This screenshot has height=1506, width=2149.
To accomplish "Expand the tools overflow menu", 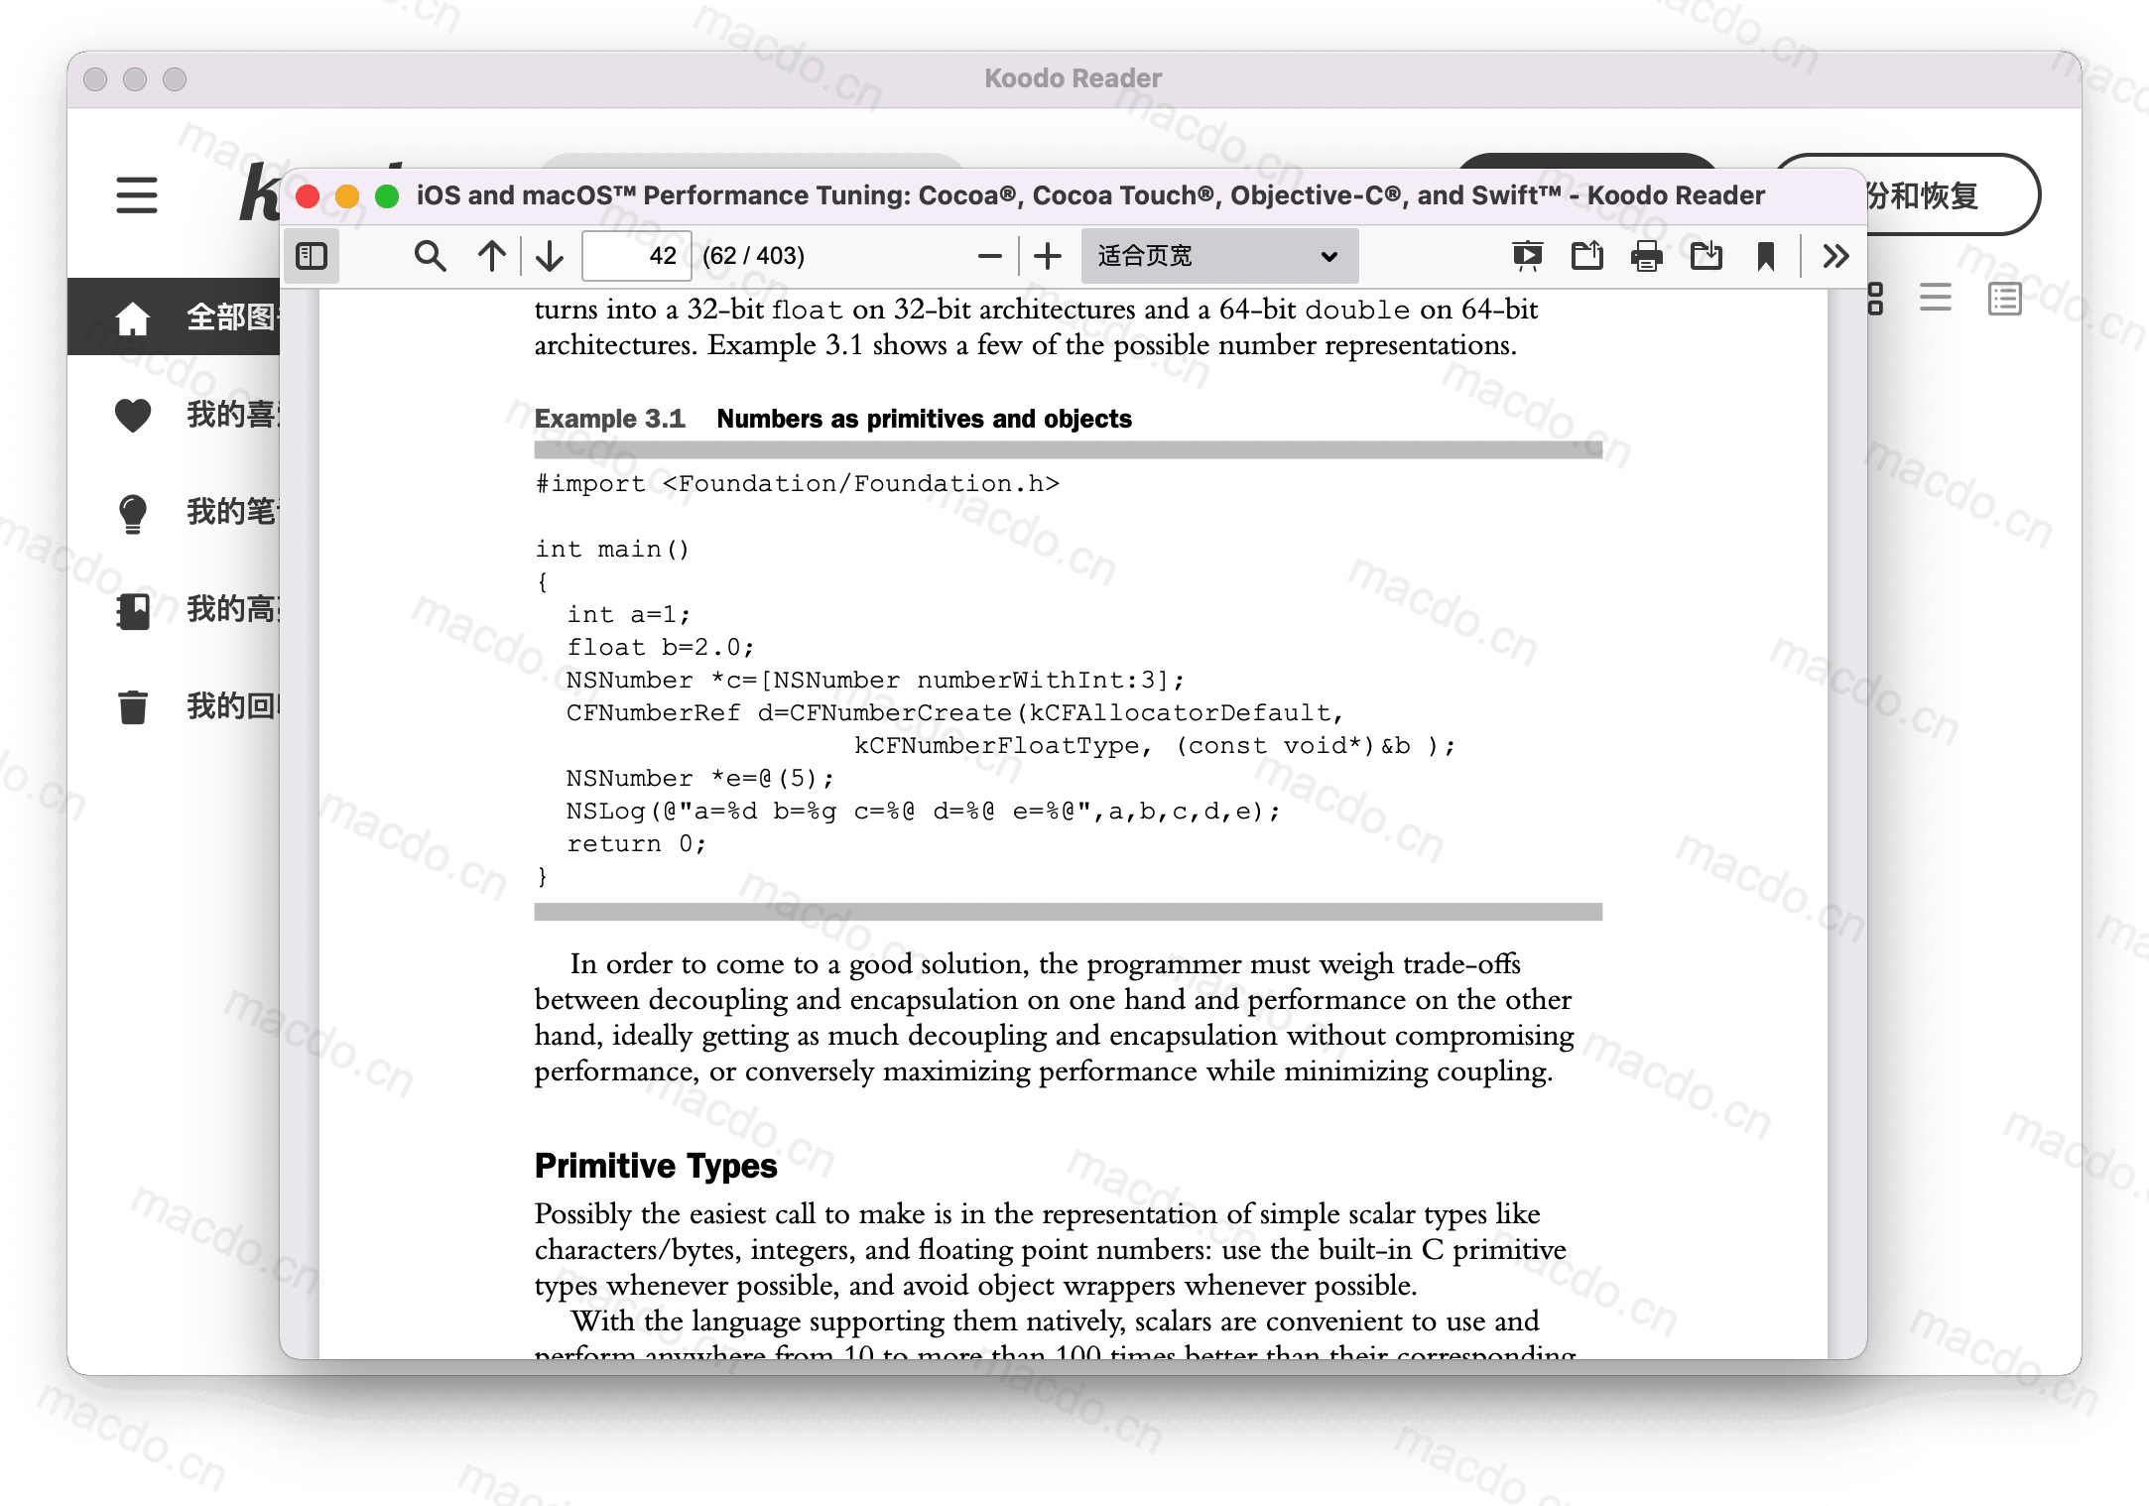I will (1835, 256).
